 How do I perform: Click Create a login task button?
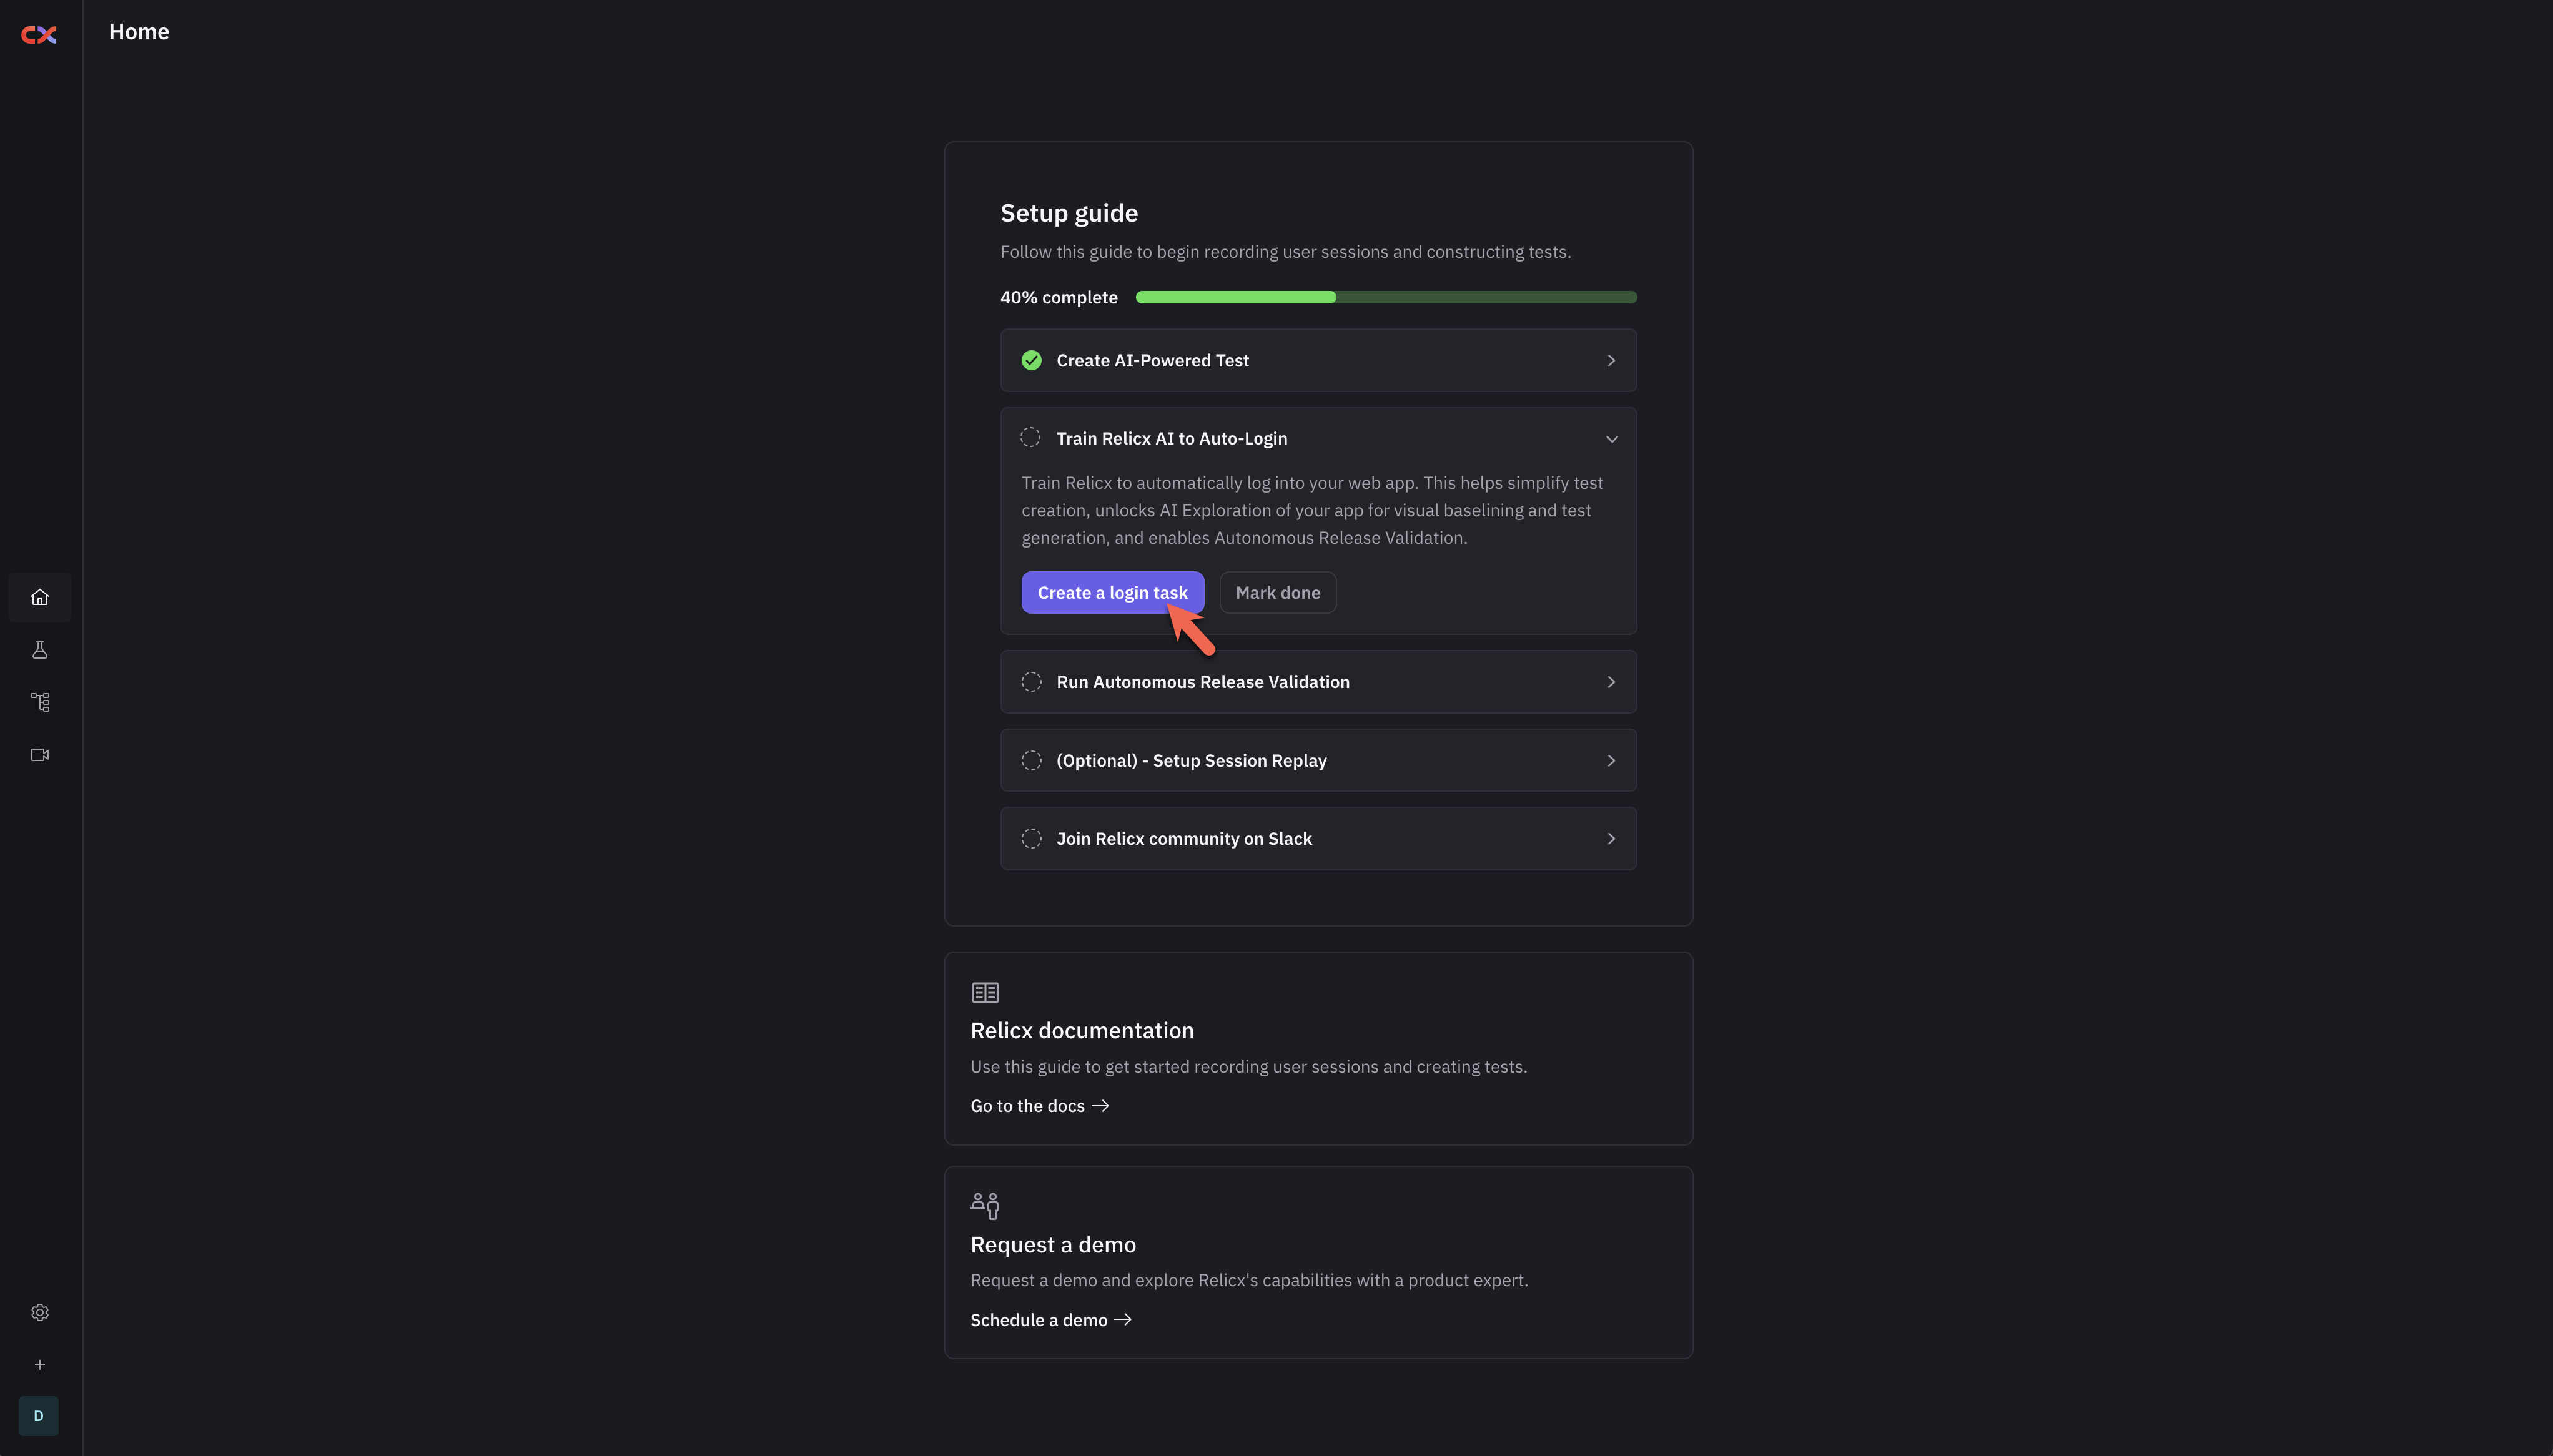coord(1113,593)
